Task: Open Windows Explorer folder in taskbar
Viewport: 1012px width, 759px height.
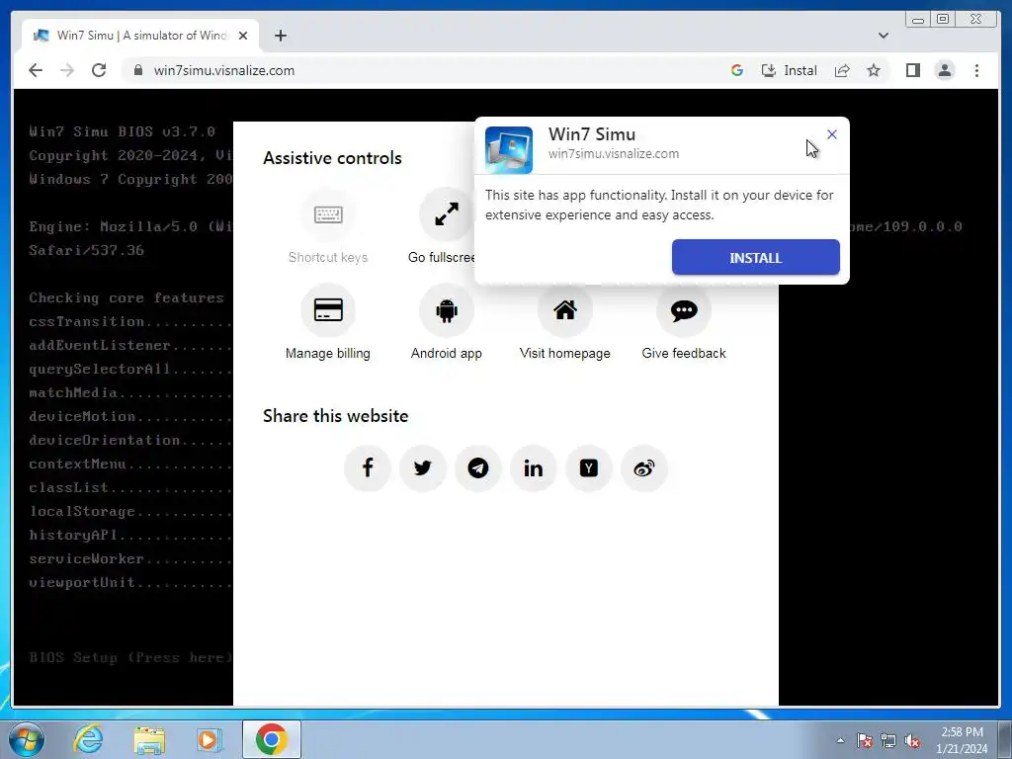Action: pyautogui.click(x=149, y=739)
